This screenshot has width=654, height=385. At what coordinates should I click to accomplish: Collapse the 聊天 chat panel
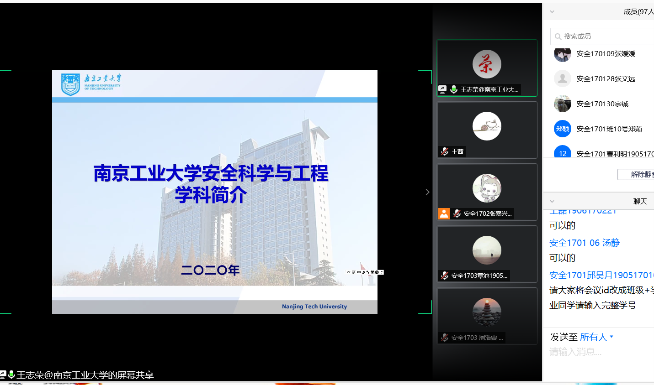tap(552, 201)
